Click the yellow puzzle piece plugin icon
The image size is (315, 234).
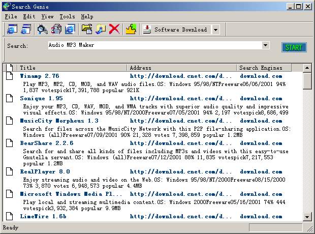point(131,29)
